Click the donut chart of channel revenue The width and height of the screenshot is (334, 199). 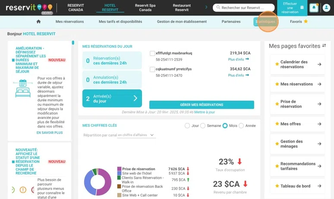98,182
